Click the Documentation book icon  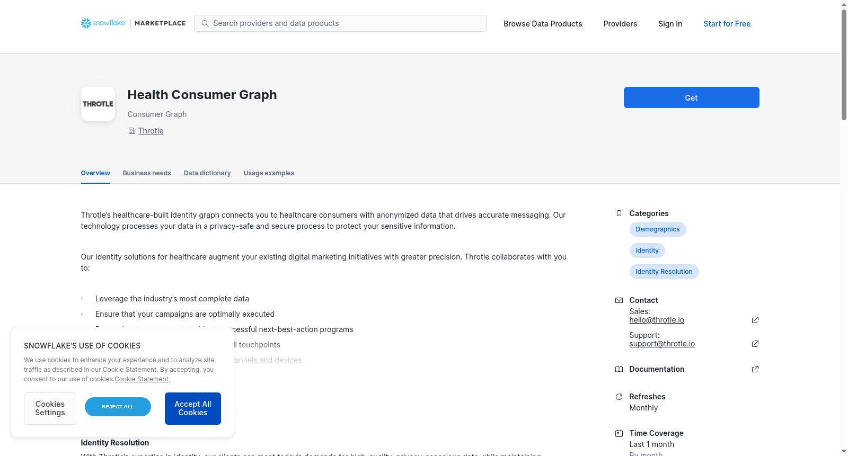[619, 369]
